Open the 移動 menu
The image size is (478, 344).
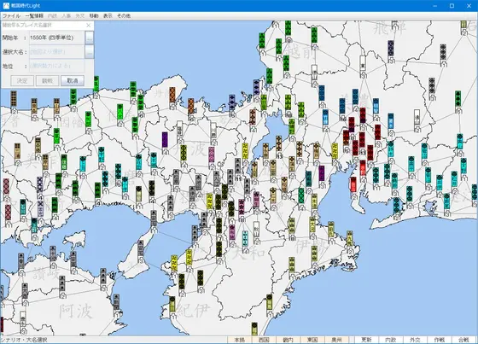(x=94, y=16)
